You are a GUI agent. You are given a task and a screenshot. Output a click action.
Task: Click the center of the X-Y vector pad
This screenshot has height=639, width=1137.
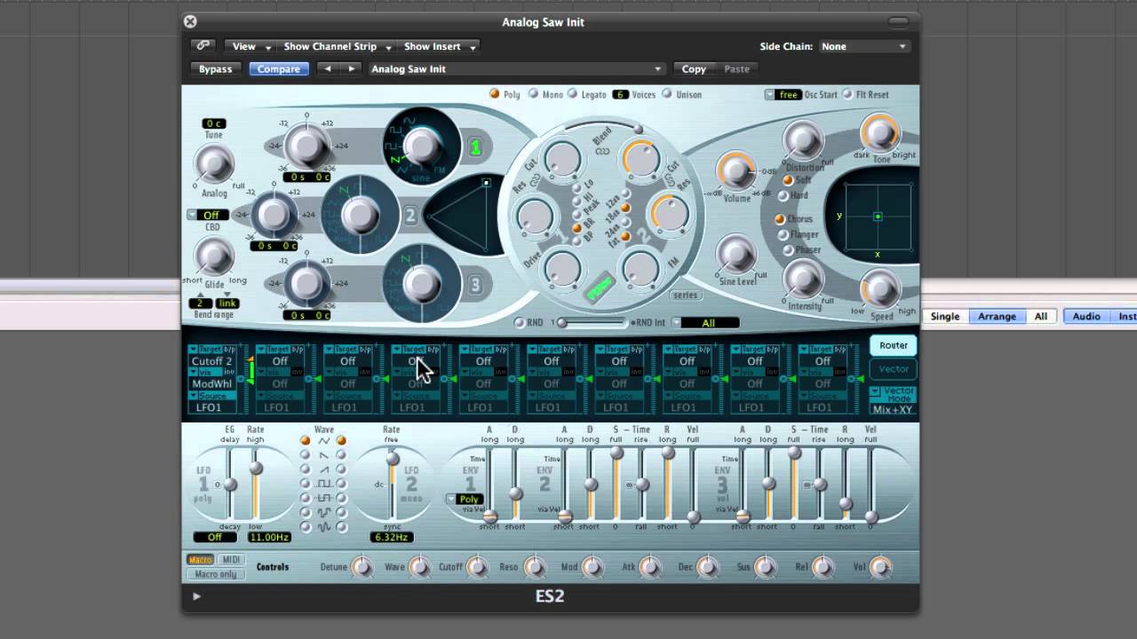pyautogui.click(x=878, y=217)
